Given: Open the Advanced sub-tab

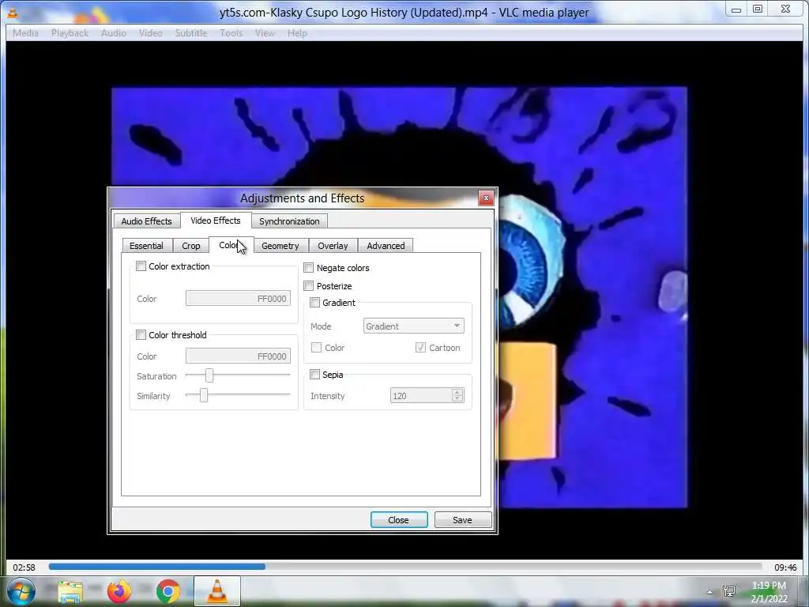Looking at the screenshot, I should tap(386, 246).
